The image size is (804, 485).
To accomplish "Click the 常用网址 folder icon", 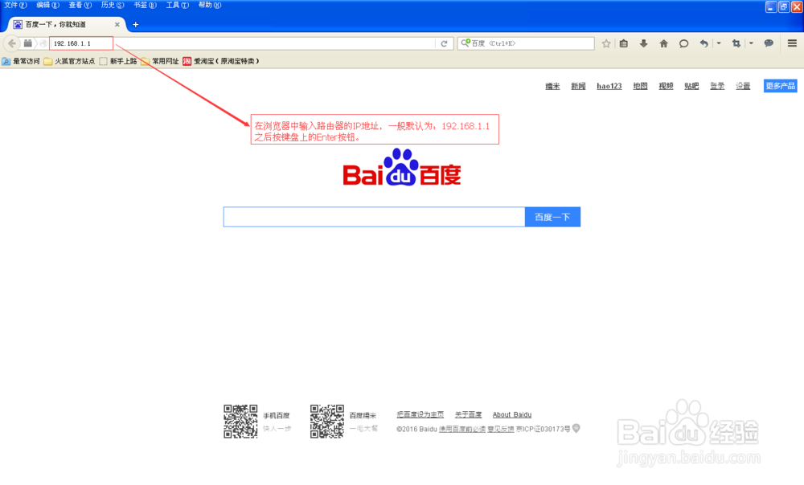I will (x=145, y=61).
